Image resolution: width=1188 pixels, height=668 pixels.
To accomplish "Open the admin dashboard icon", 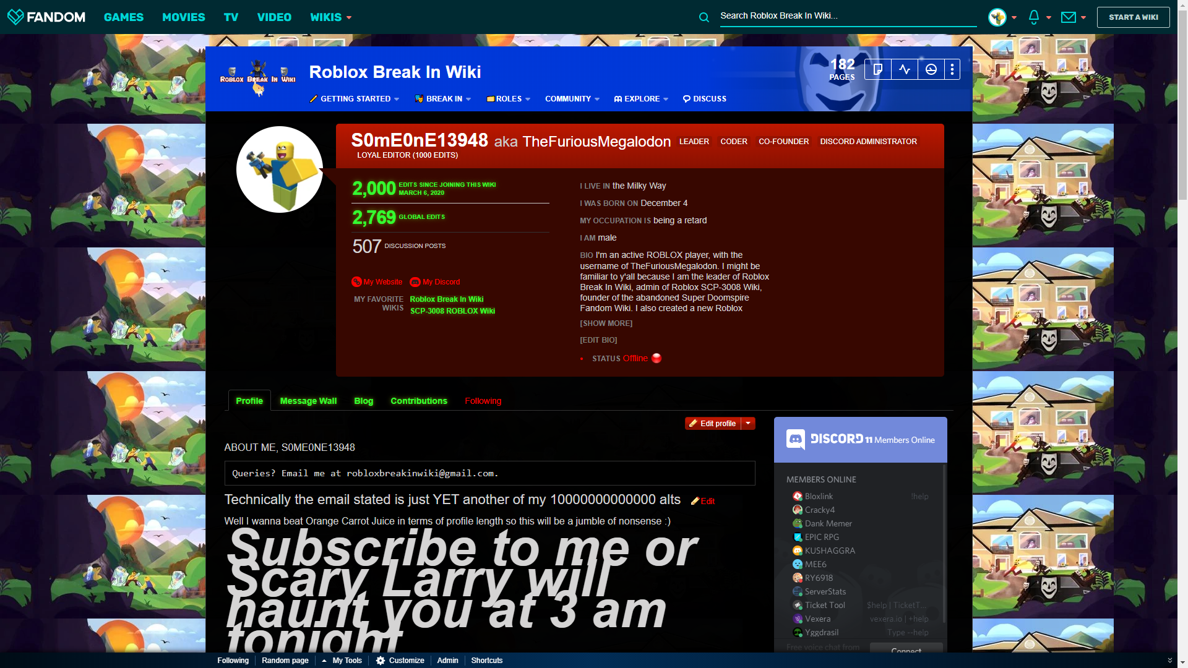I will [931, 69].
